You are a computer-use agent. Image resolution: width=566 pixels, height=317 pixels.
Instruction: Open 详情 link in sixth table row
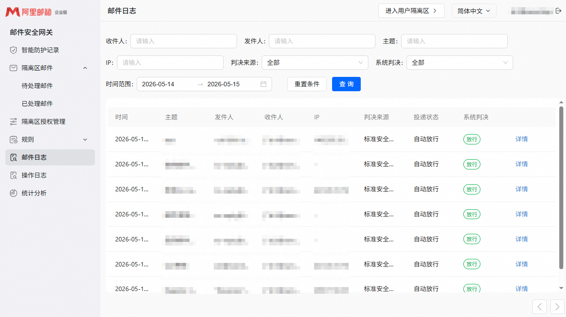point(522,264)
